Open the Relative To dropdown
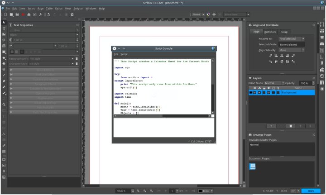This screenshot has height=195, width=326. 292,39
